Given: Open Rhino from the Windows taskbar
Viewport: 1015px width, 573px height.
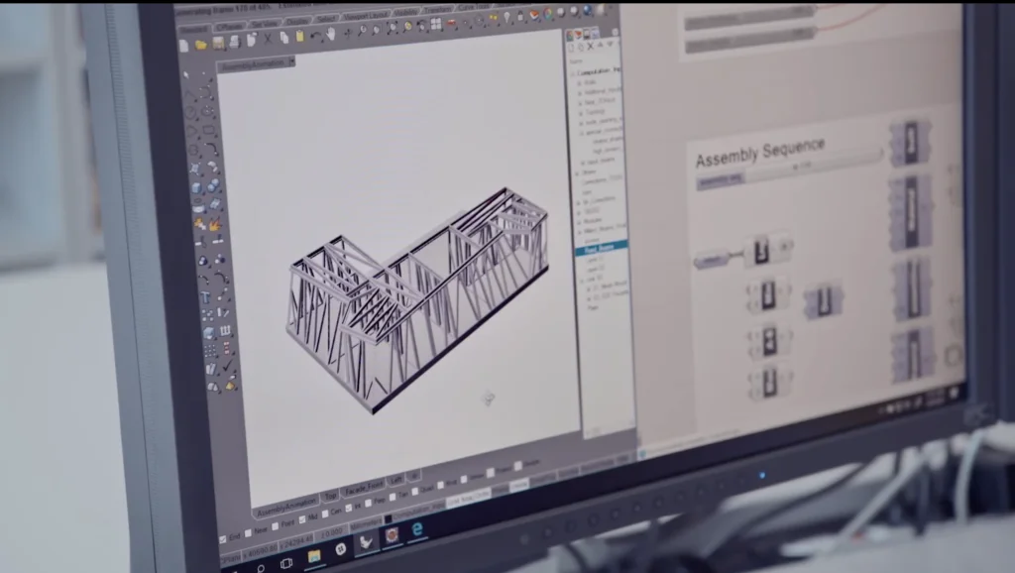Looking at the screenshot, I should tap(366, 542).
